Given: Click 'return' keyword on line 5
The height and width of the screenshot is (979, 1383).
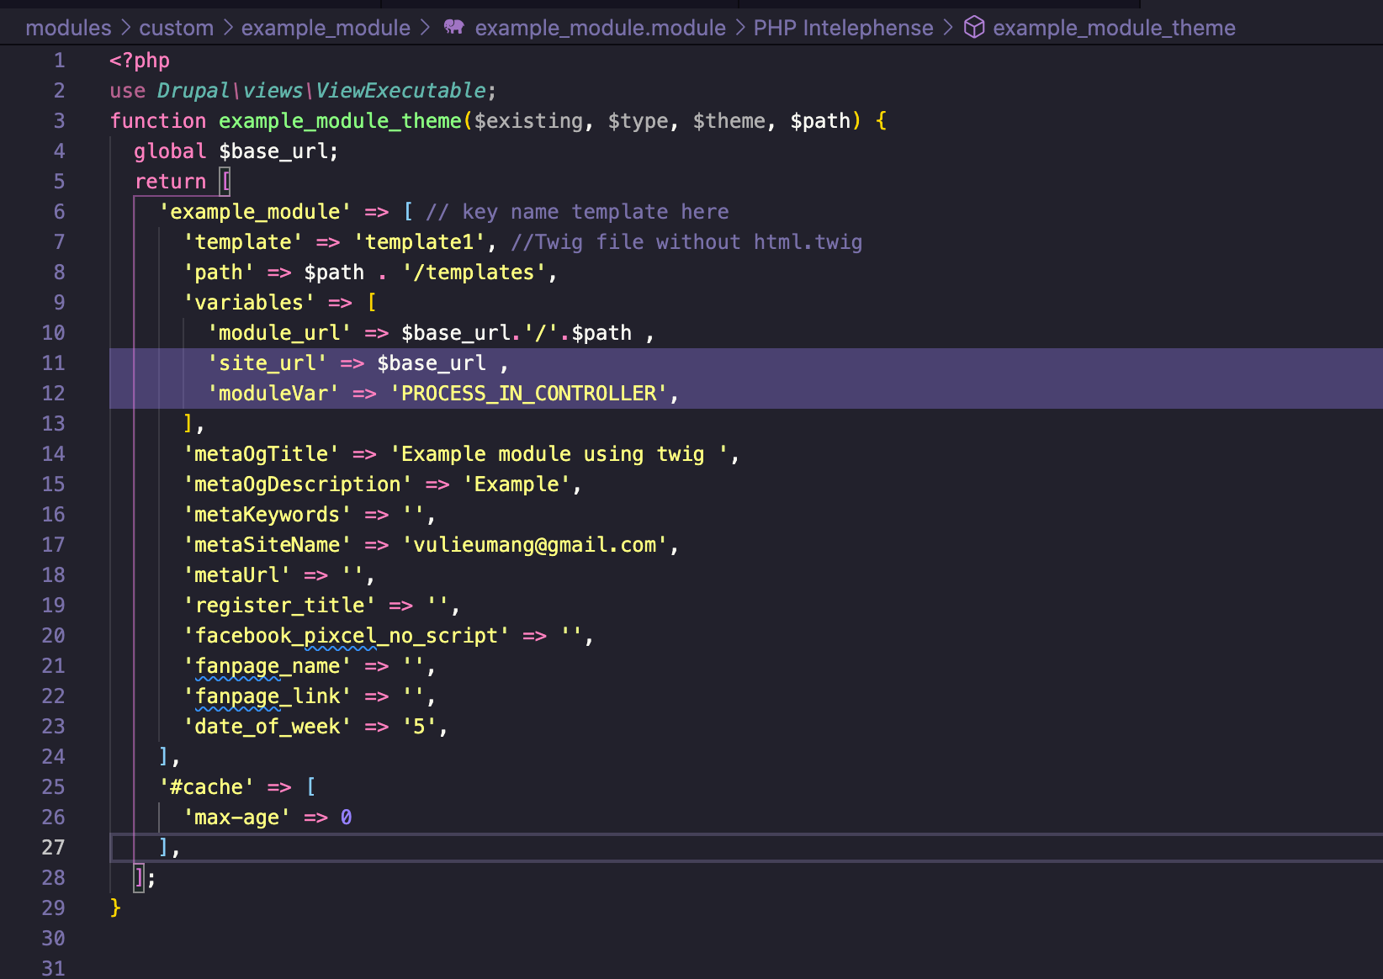Looking at the screenshot, I should point(170,182).
